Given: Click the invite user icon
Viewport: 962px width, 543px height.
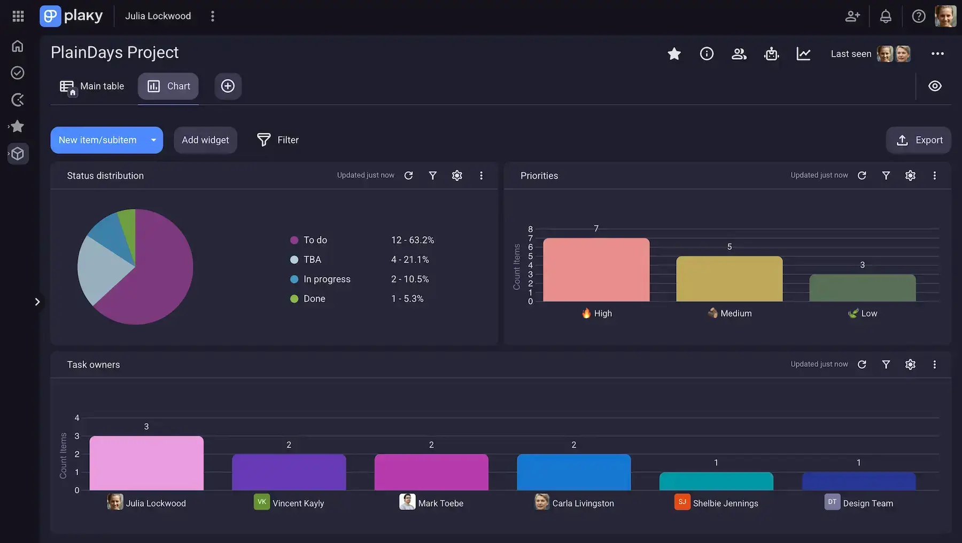Looking at the screenshot, I should [852, 16].
